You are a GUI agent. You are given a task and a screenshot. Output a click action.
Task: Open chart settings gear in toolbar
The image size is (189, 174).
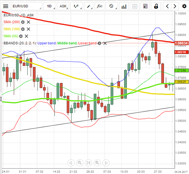pos(184,6)
